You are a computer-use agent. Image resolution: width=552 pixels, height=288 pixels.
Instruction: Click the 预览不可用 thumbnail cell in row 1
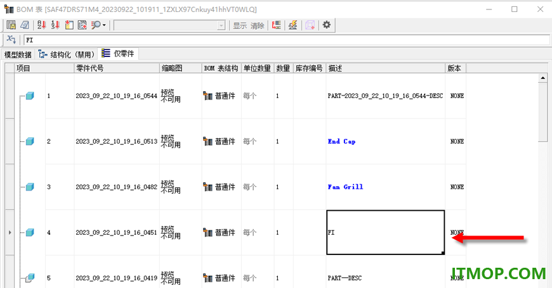181,96
